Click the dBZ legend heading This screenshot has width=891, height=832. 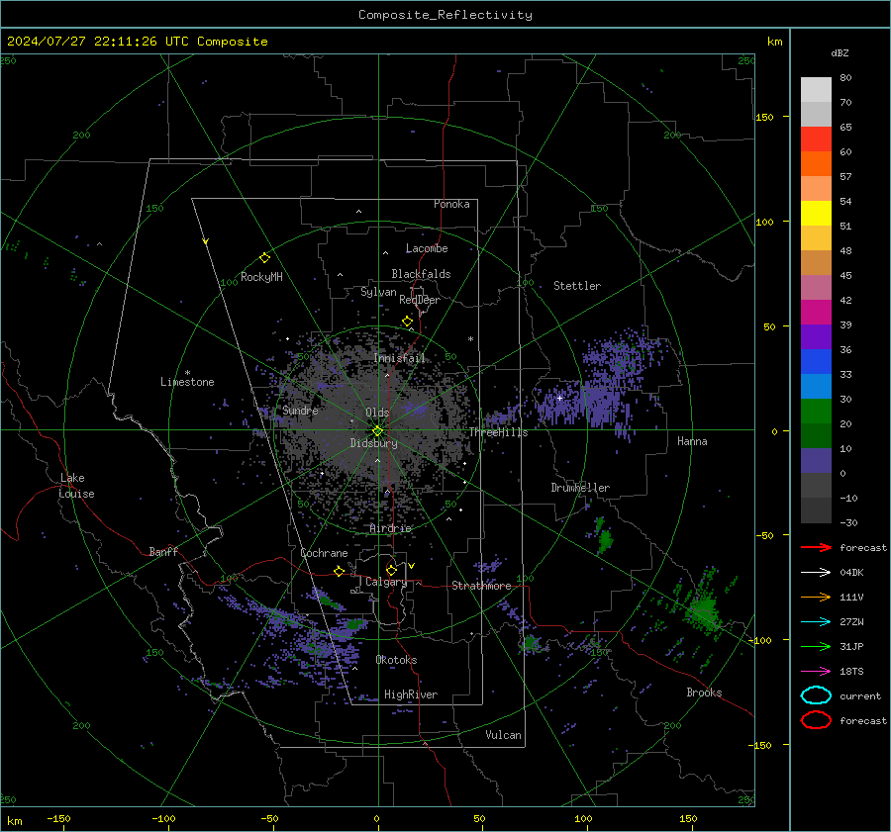pyautogui.click(x=840, y=52)
